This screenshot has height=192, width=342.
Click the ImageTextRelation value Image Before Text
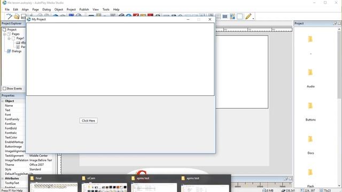click(x=41, y=160)
